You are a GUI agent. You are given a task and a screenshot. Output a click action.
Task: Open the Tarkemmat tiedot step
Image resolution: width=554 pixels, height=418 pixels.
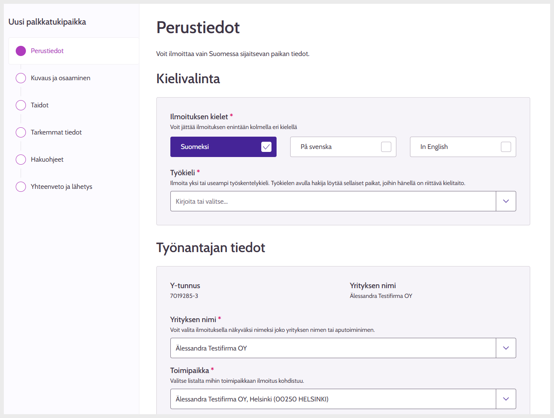56,132
